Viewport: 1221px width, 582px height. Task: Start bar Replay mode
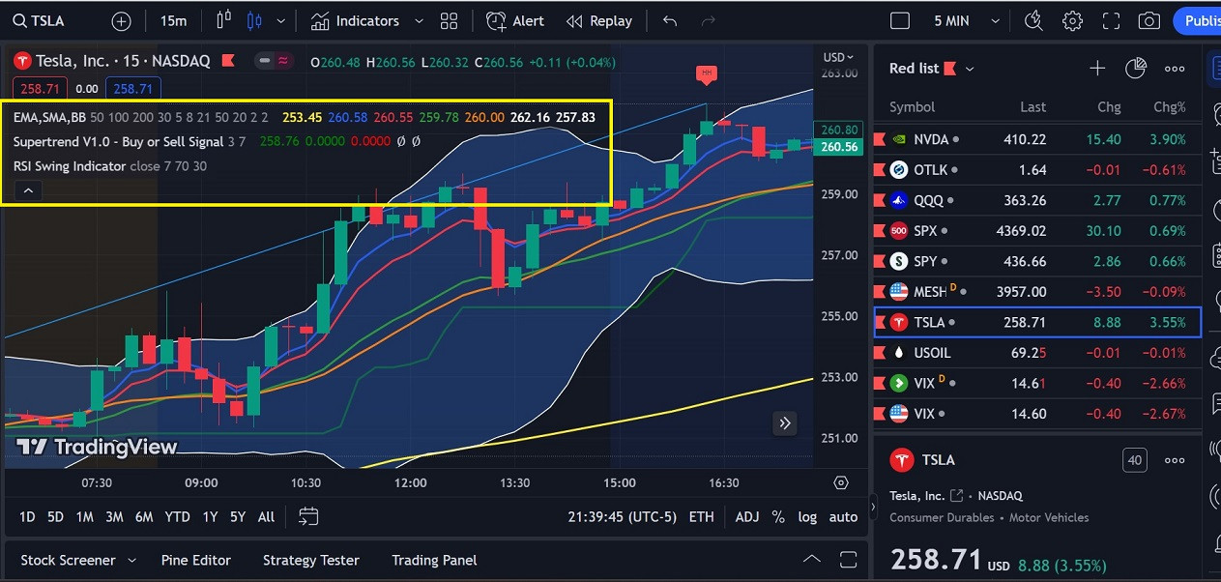pos(599,20)
